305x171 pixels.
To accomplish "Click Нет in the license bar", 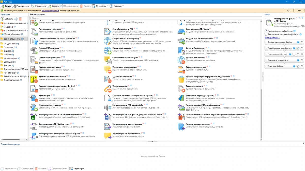I will [x=299, y=11].
